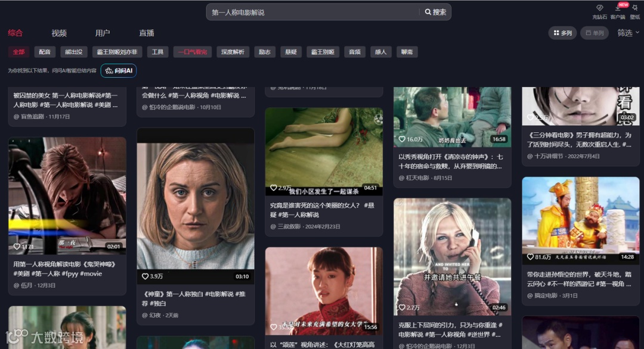
Task: Select the 聊斋 filter chip
Action: tap(407, 52)
